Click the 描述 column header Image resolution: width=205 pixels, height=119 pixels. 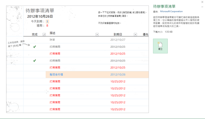(x=53, y=33)
